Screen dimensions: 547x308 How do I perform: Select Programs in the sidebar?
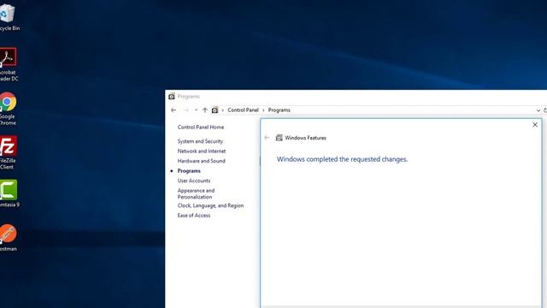click(x=189, y=171)
